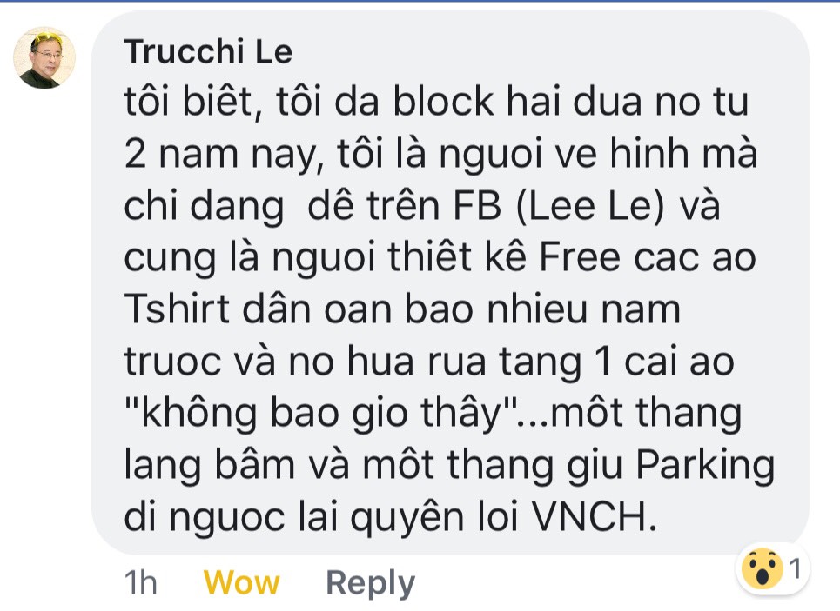The image size is (840, 611).
Task: Click the quoted phrase "không bao gio thây"
Action: coord(320,414)
